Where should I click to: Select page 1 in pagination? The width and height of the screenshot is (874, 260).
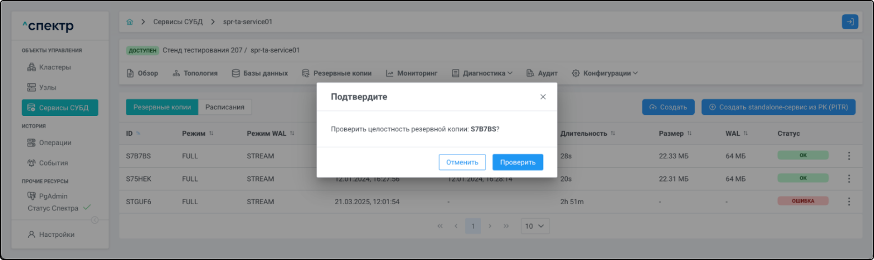click(473, 226)
